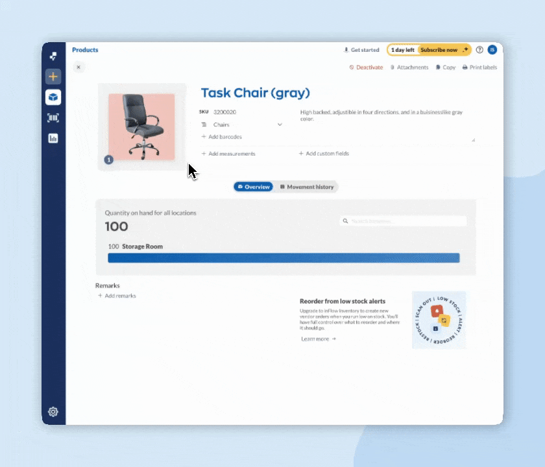Select the Overview tab
The image size is (545, 467).
pyautogui.click(x=253, y=187)
